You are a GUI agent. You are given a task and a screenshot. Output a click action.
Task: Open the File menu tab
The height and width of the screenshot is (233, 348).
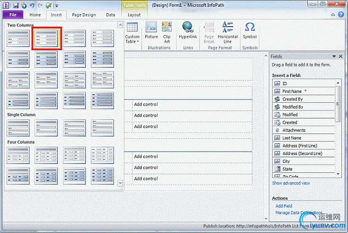tap(13, 15)
